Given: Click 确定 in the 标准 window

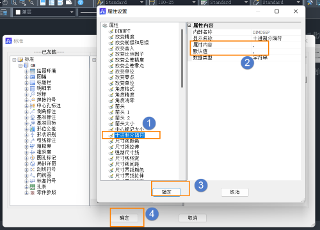Looking at the screenshot, I should pos(124,218).
